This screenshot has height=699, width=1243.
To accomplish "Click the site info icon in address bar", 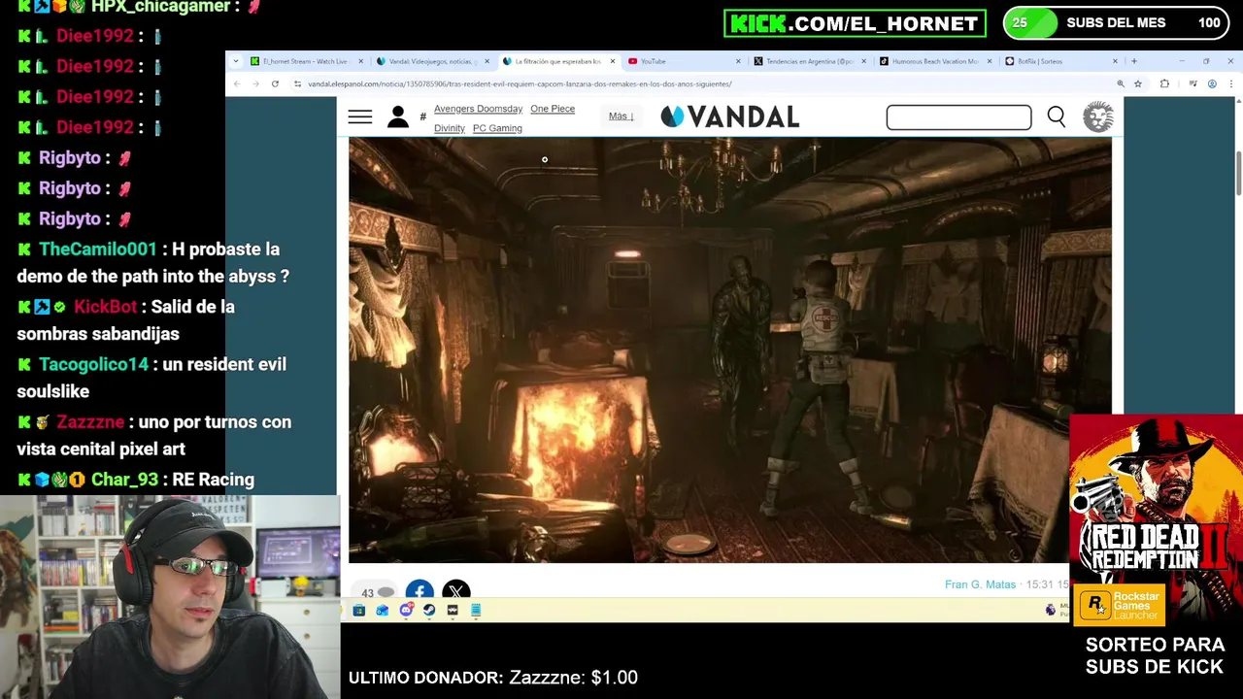I will coord(297,84).
